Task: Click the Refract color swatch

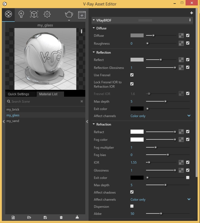Action: [137, 132]
